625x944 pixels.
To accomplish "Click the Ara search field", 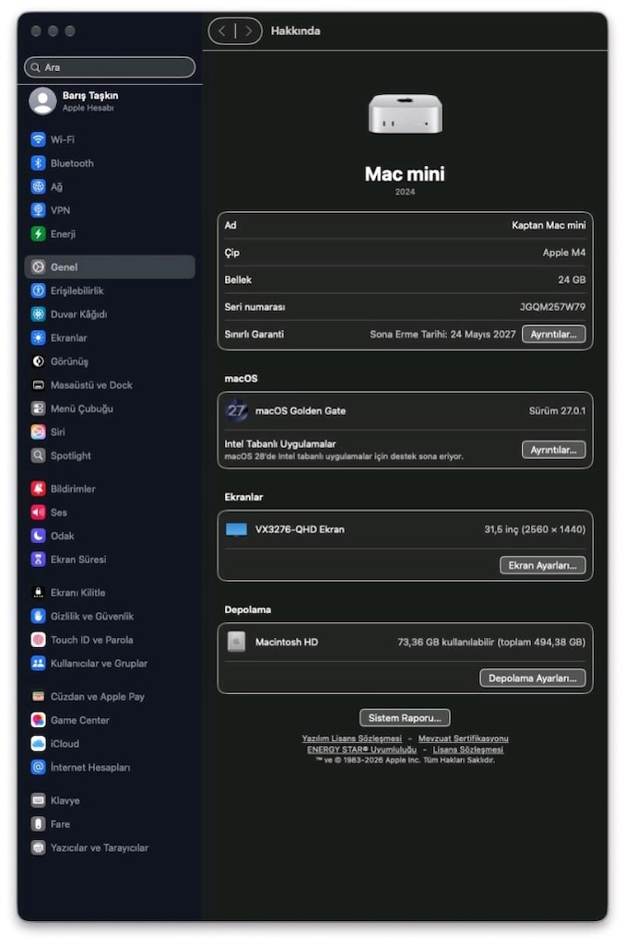I will tap(110, 67).
